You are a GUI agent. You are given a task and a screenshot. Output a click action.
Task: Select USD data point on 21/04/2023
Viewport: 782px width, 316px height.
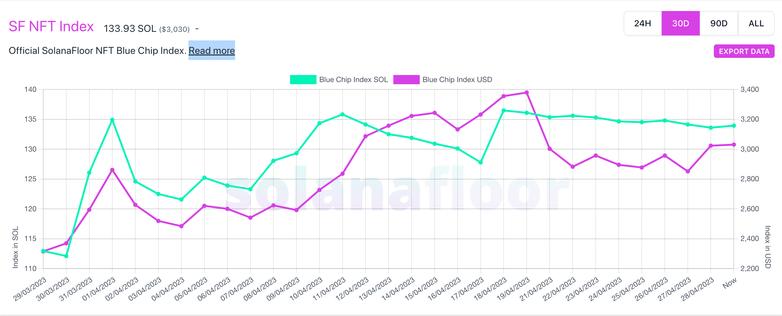tap(550, 149)
